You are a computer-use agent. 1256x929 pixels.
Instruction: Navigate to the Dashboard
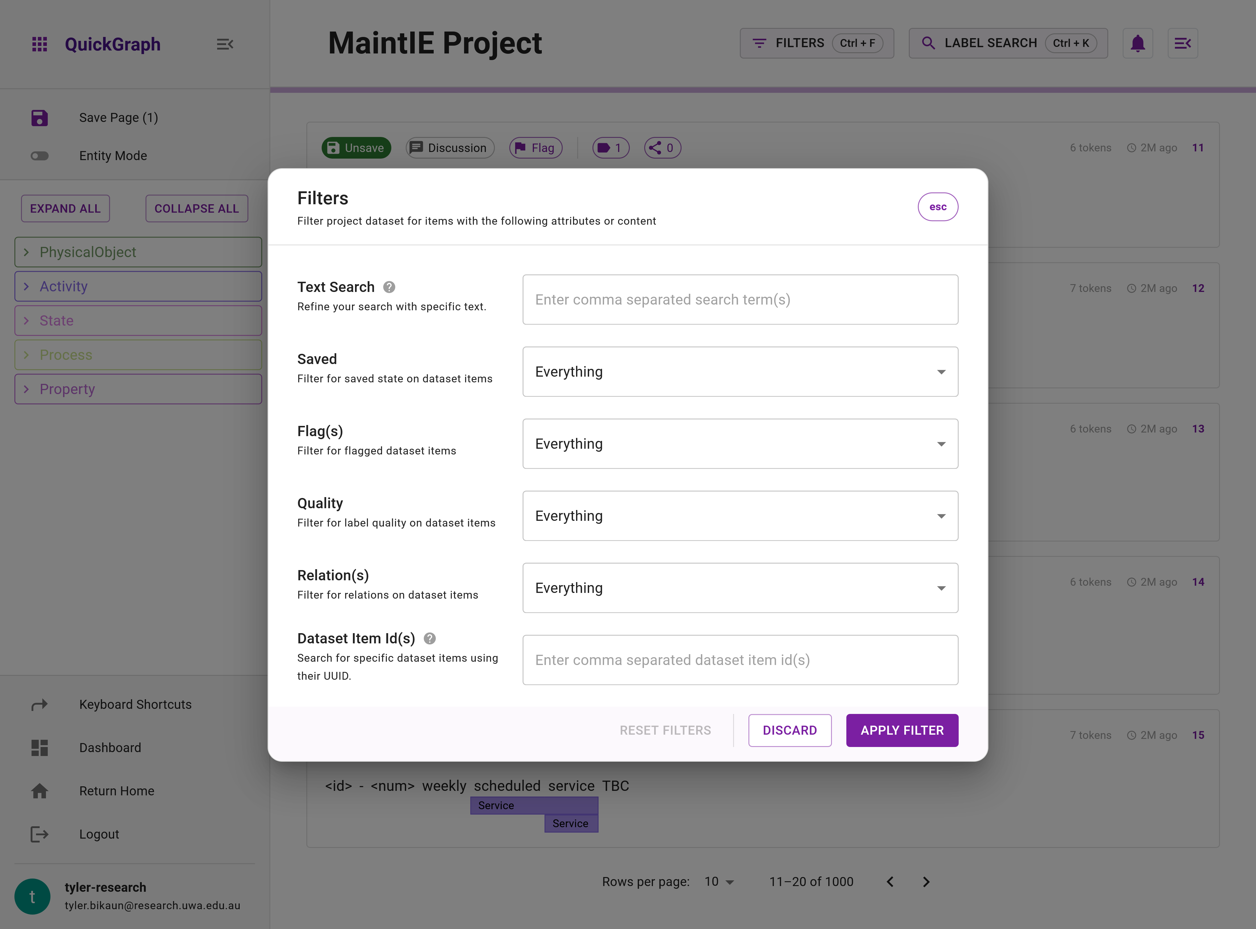pyautogui.click(x=39, y=747)
